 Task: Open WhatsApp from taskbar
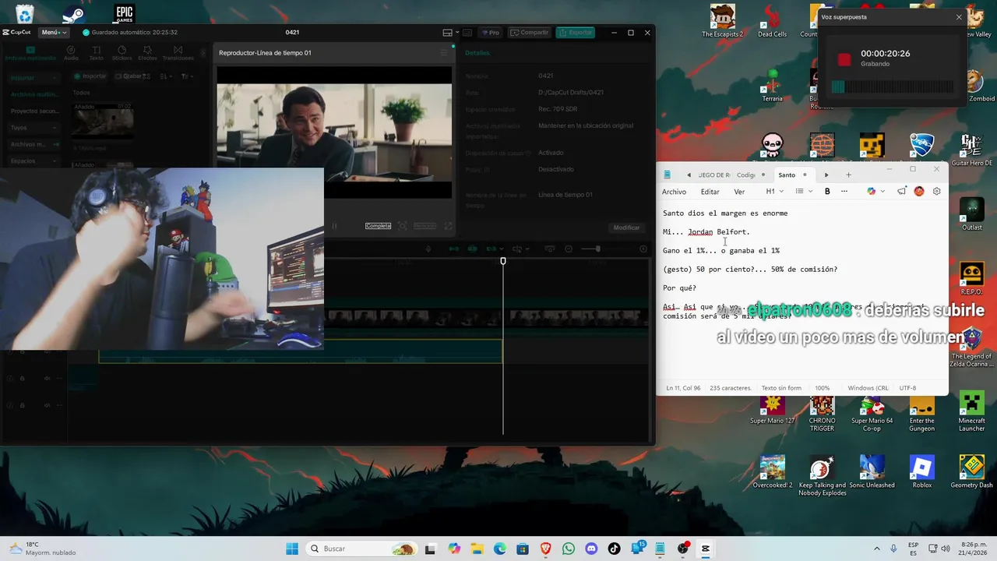coord(568,549)
